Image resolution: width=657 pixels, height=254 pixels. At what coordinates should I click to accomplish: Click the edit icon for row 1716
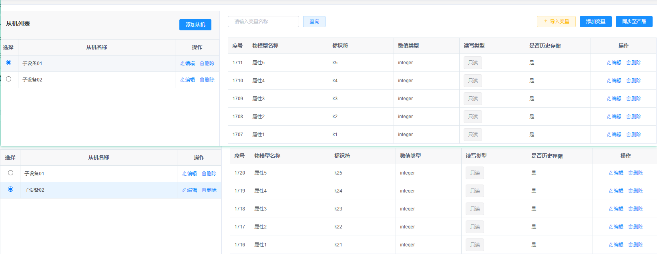tap(616, 245)
